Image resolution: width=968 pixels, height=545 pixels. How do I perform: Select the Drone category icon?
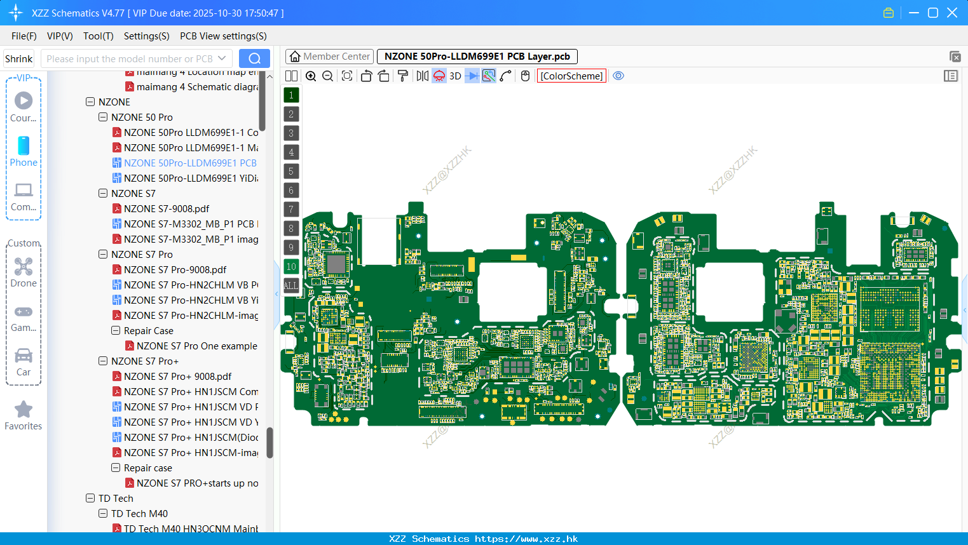point(24,272)
